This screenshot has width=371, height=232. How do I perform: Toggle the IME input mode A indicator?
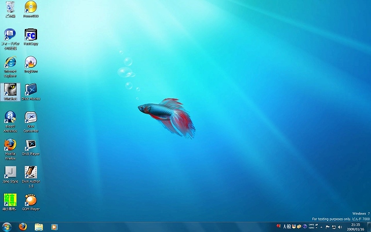285,227
